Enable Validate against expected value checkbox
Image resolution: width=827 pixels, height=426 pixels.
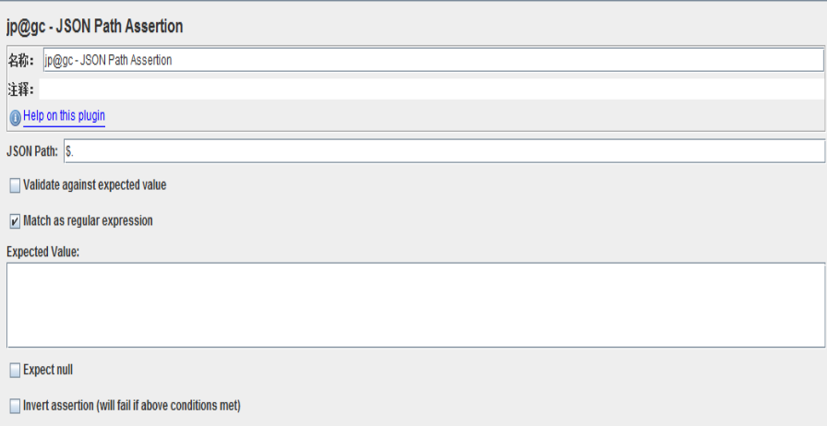pyautogui.click(x=15, y=185)
